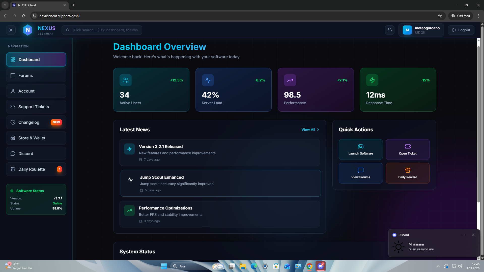The width and height of the screenshot is (484, 272).
Task: Open a new Chrome tab
Action: [x=74, y=5]
